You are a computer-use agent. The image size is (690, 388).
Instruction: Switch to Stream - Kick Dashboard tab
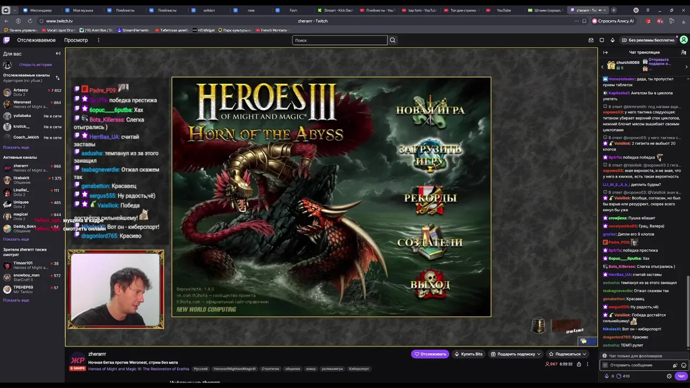tap(334, 10)
